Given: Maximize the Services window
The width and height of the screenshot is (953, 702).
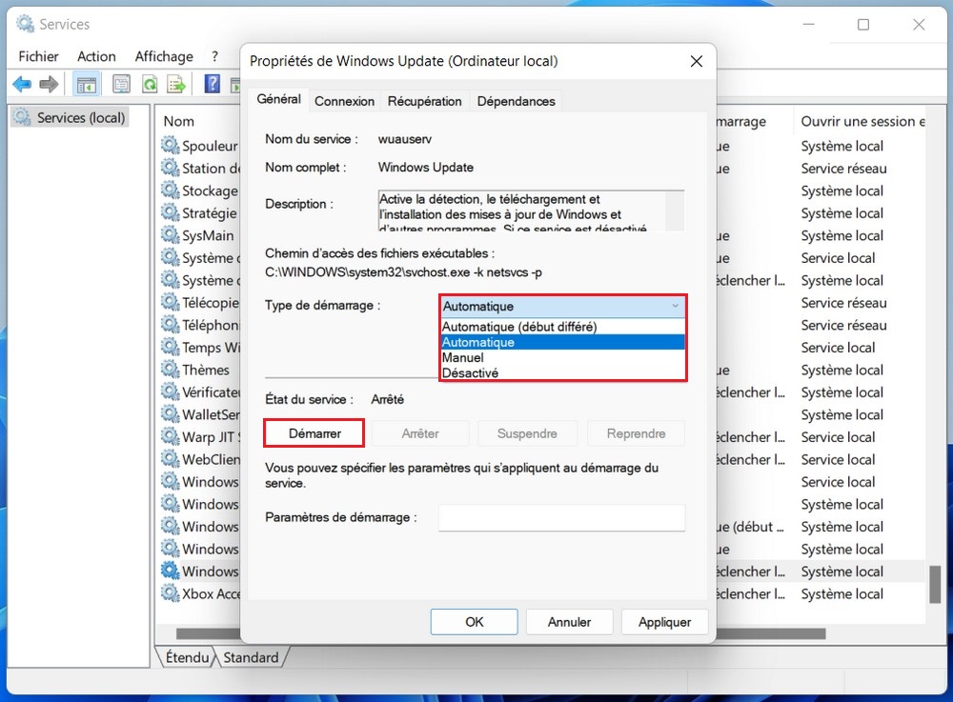Looking at the screenshot, I should [x=863, y=25].
